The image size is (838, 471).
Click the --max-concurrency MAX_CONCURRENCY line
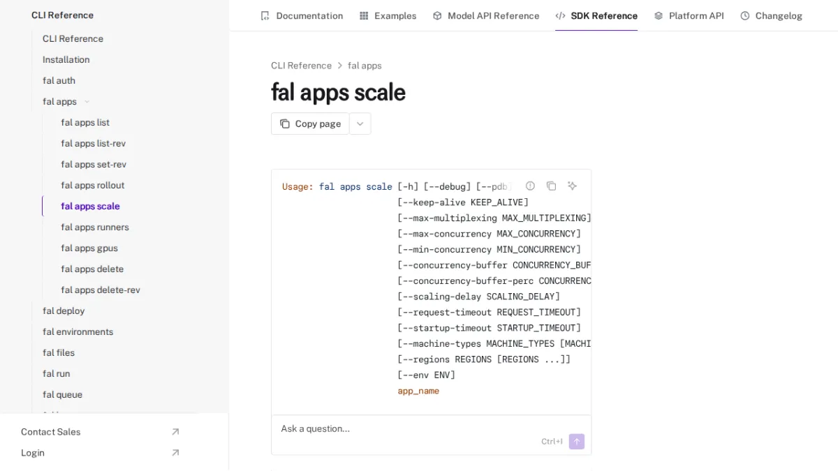(489, 234)
